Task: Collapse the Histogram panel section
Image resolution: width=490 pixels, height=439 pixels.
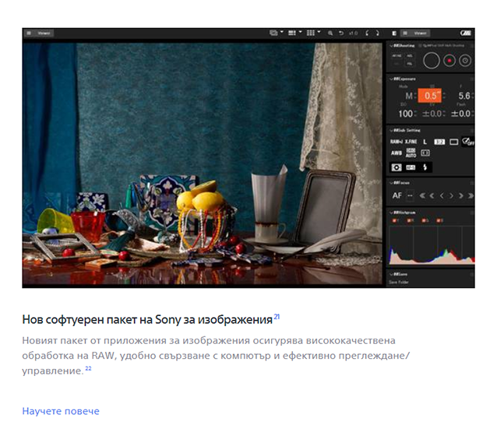Action: 391,212
